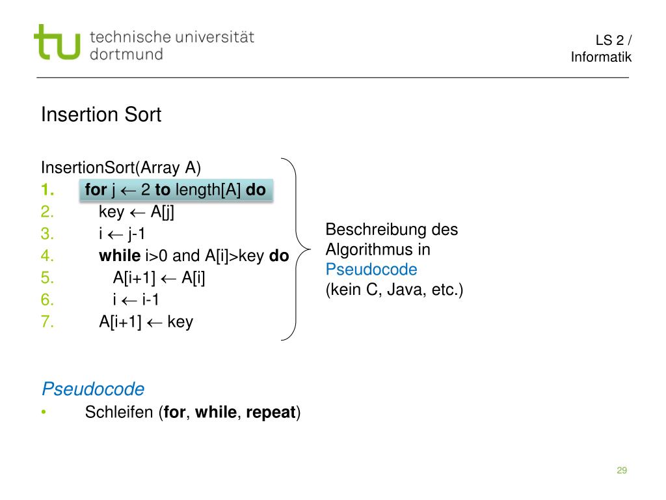Click the InsertionSort(Array A) header line
This screenshot has height=500, width=666.
121,167
